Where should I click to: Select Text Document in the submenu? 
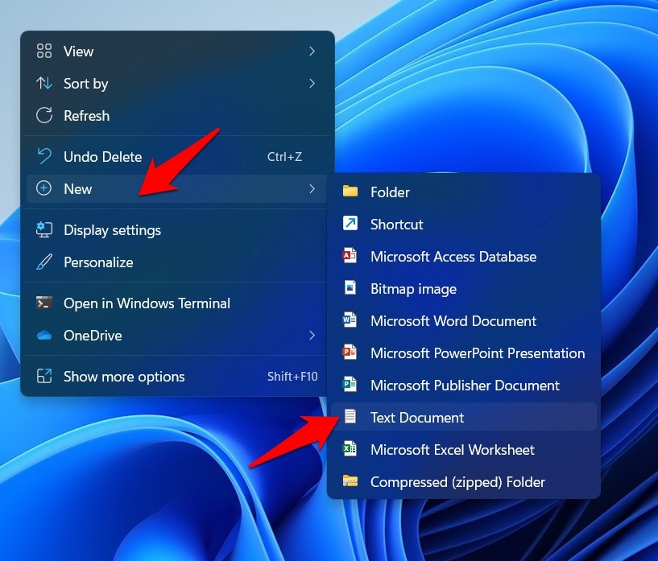[x=464, y=416]
